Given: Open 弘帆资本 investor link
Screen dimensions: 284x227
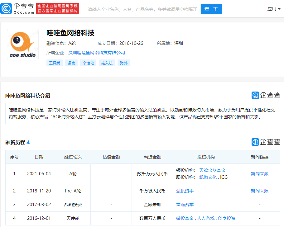Looking at the screenshot, I should coord(185,191).
